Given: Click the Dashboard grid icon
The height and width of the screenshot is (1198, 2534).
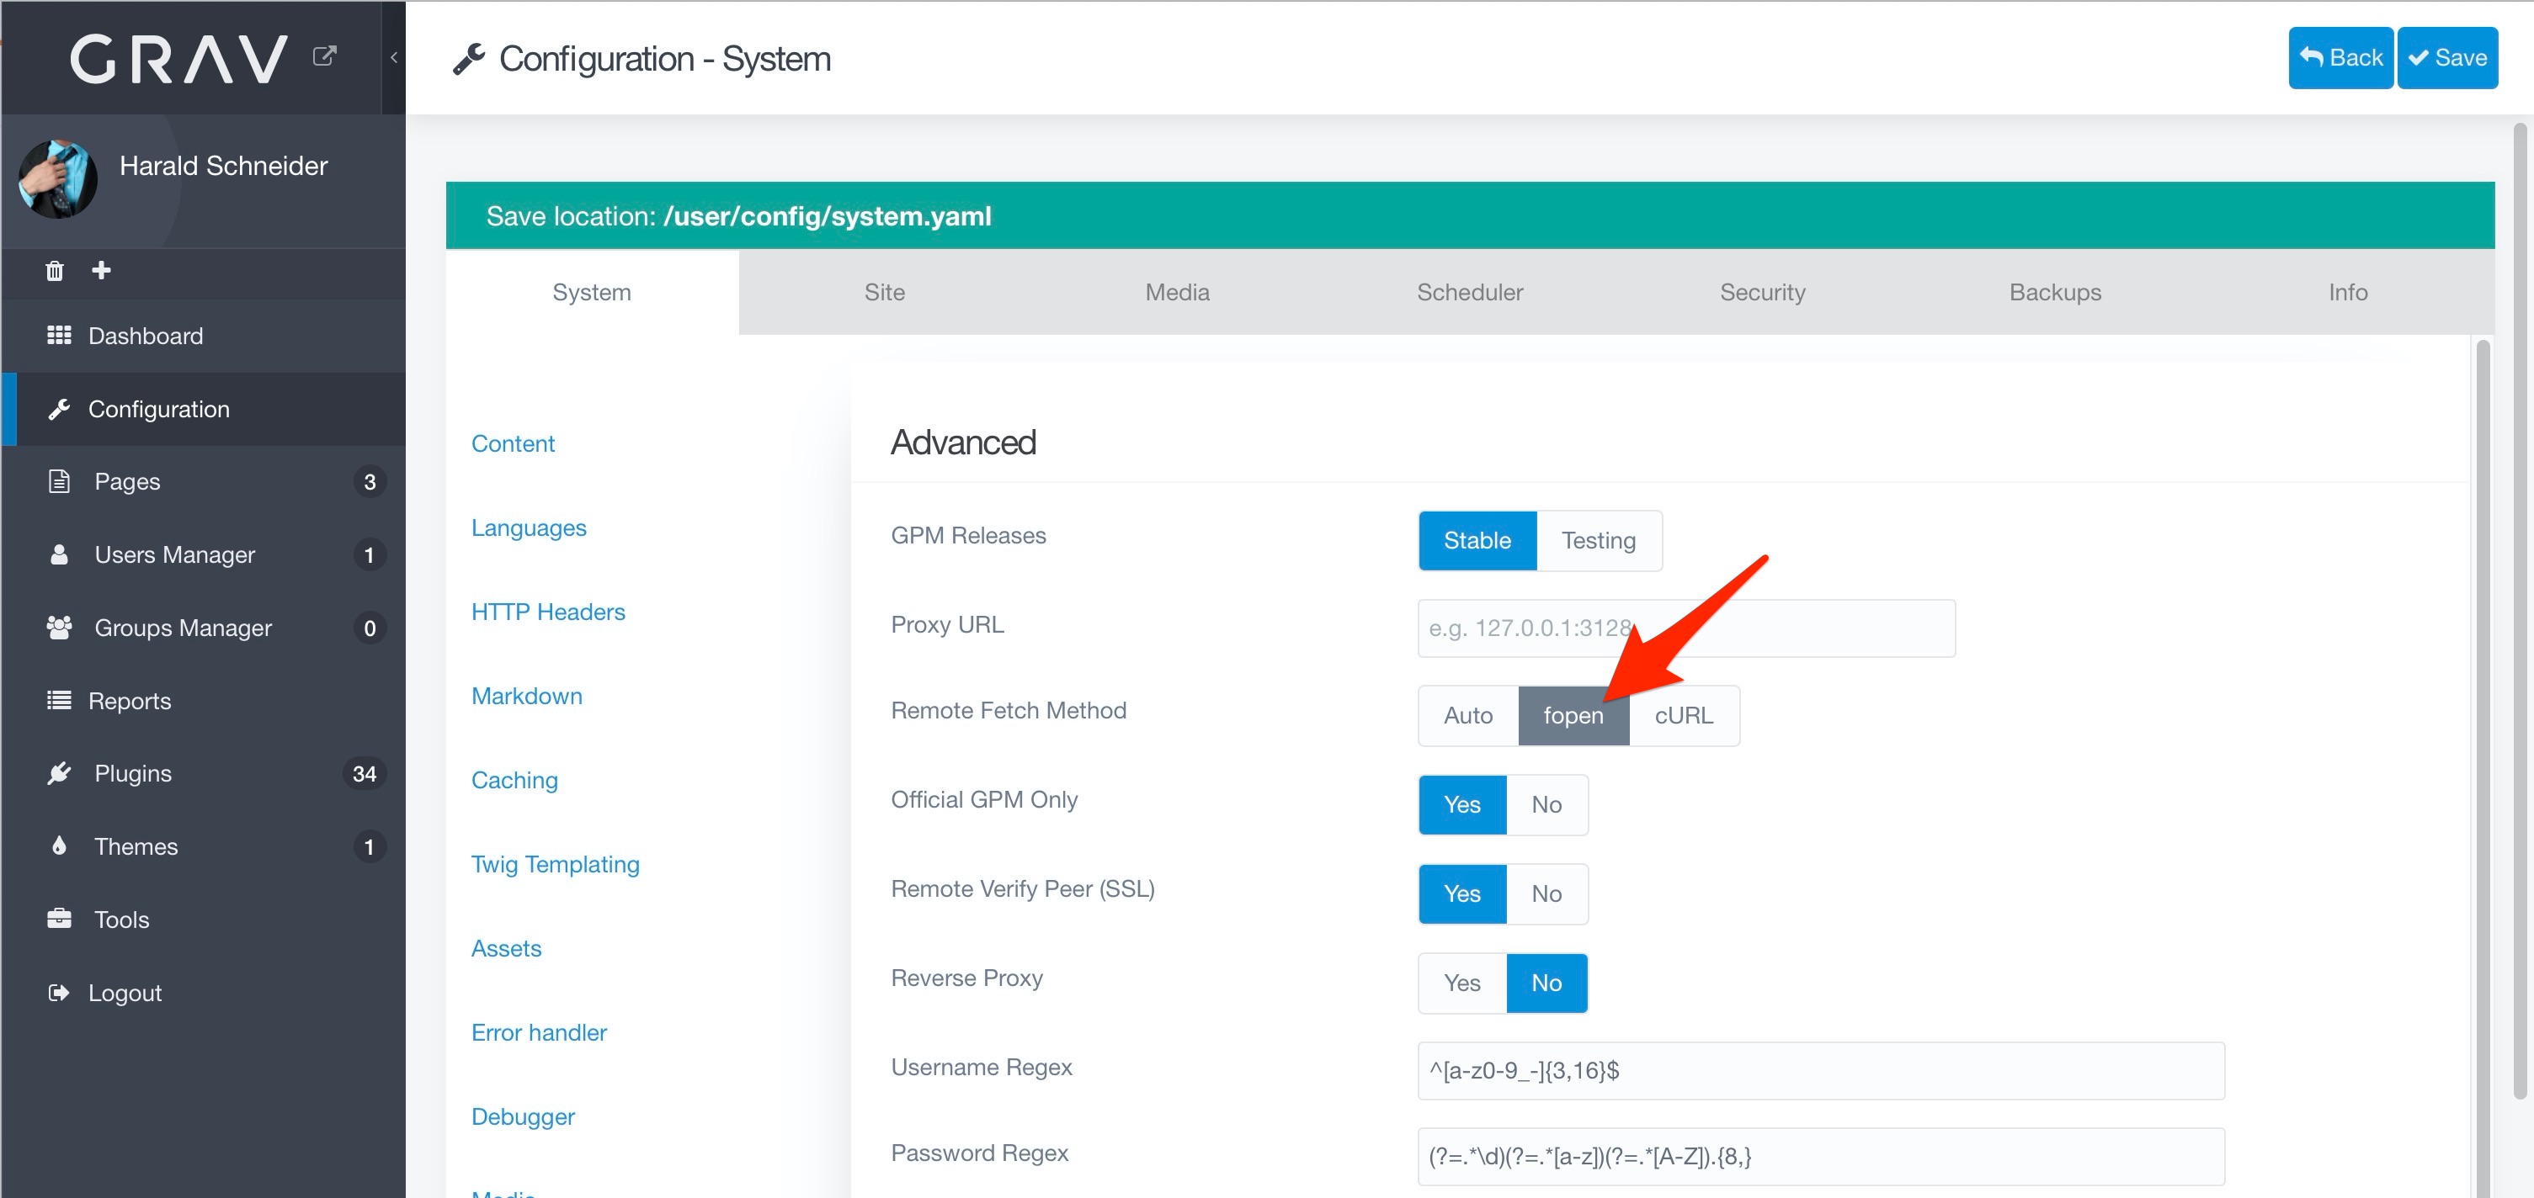Looking at the screenshot, I should click(59, 335).
